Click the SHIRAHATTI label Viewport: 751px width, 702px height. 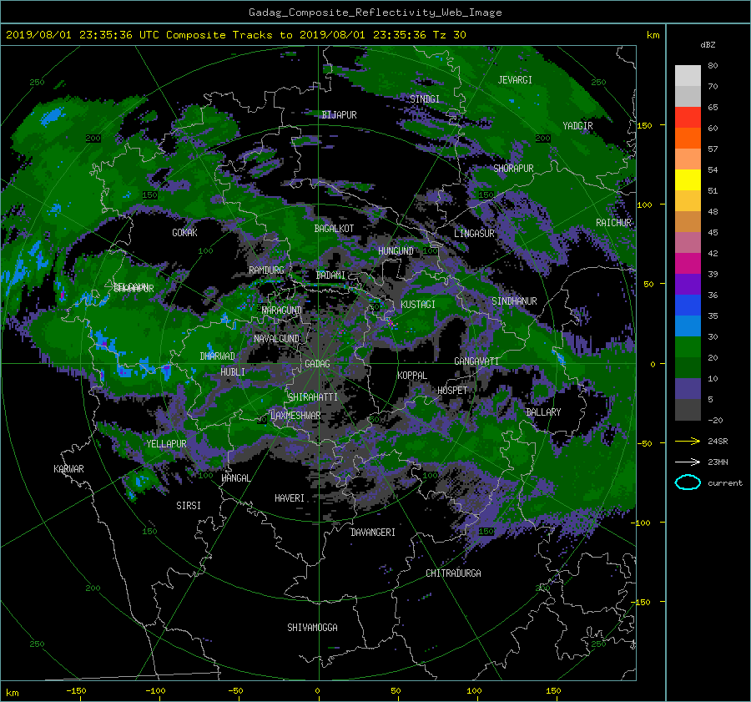pyautogui.click(x=313, y=396)
